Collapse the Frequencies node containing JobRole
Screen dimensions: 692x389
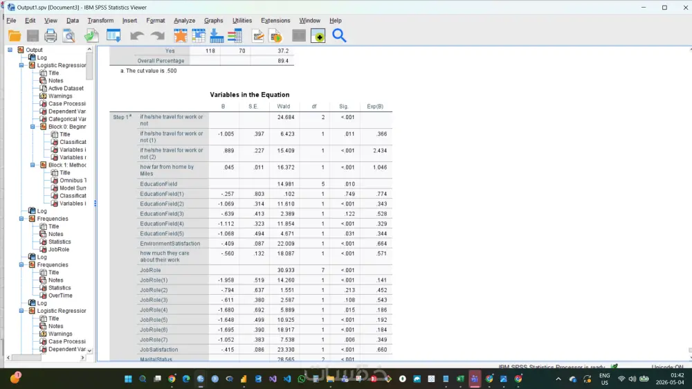coord(21,219)
